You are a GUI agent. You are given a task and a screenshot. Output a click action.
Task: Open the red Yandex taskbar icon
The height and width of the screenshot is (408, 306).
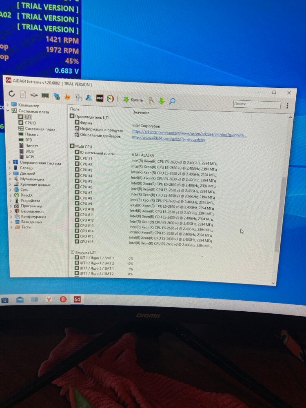[x=63, y=299]
